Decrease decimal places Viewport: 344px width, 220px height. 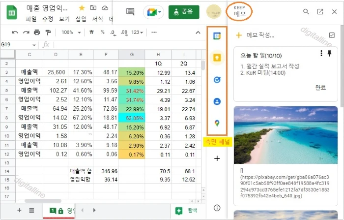pyautogui.click(x=113, y=32)
